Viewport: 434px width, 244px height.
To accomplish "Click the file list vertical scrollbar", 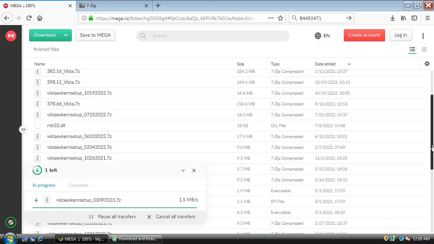I will click(x=432, y=132).
